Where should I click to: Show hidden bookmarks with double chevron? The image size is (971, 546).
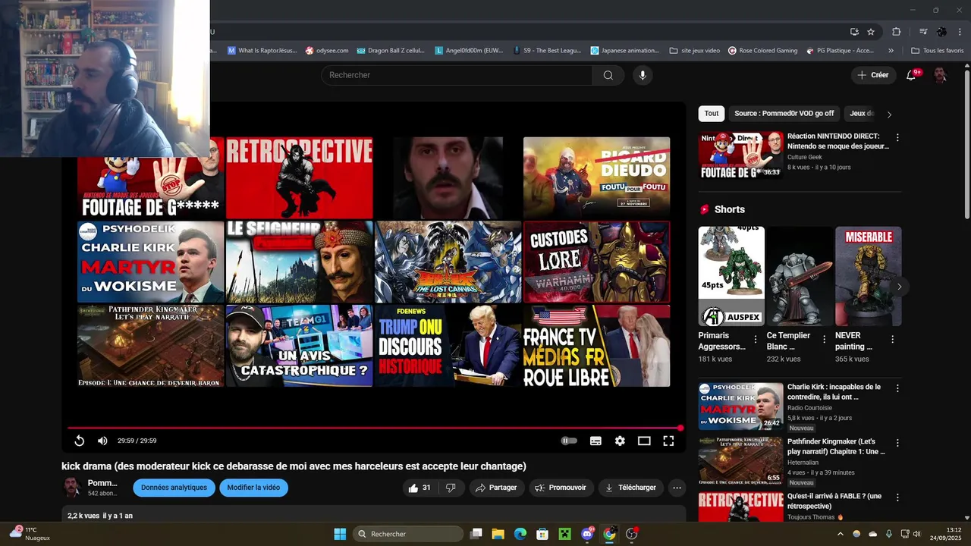pyautogui.click(x=891, y=51)
